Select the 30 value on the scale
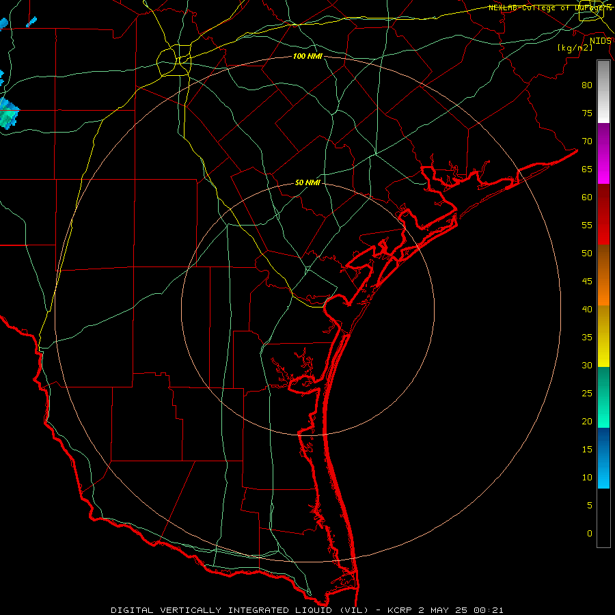This screenshot has height=615, width=615. coord(587,365)
